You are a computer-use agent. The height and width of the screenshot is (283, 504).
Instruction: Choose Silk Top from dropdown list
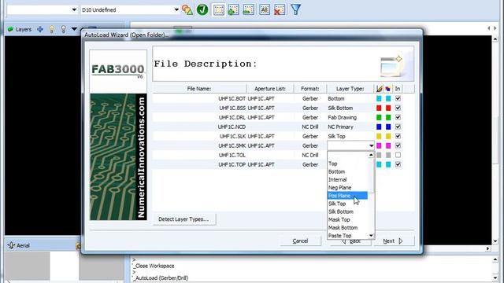(x=337, y=204)
